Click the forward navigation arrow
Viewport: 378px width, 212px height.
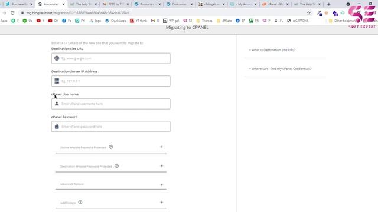point(5,13)
